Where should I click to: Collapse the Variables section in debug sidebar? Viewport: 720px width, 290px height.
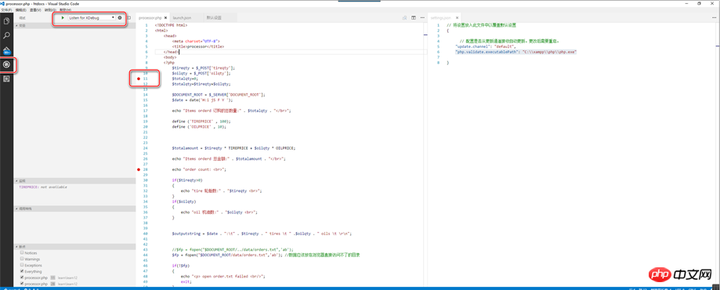point(75,25)
